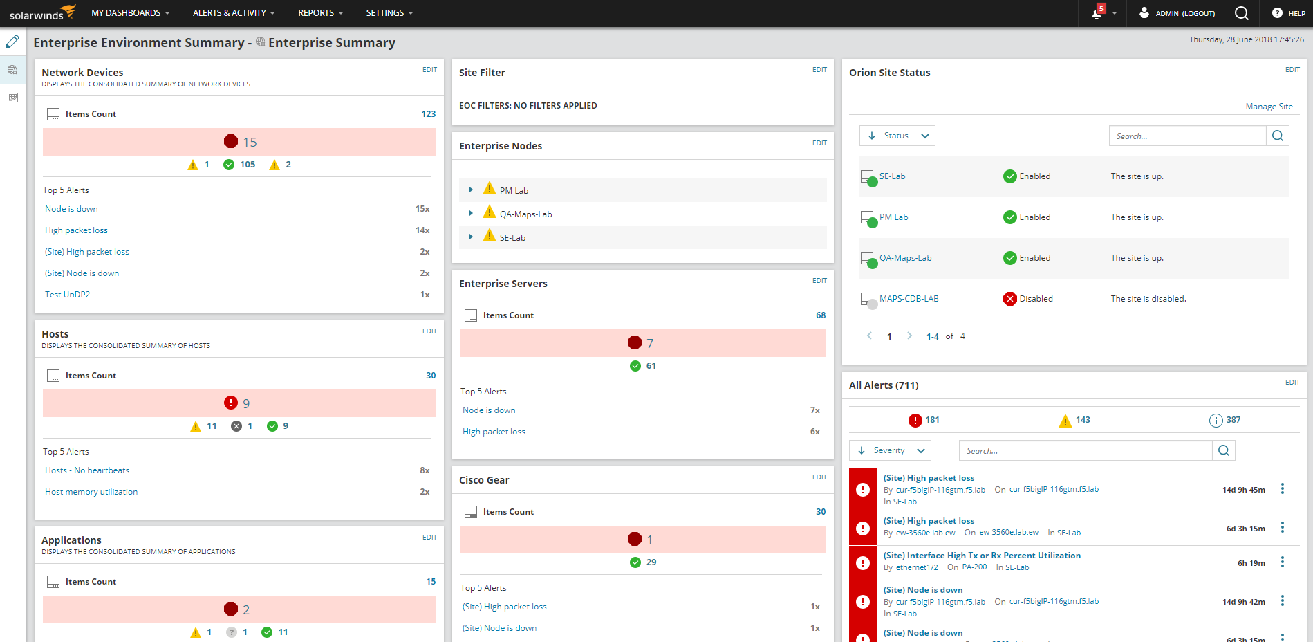Click the SolarWinds logo
1313x642 pixels.
42,13
